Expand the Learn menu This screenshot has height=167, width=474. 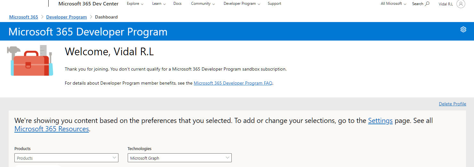point(159,4)
